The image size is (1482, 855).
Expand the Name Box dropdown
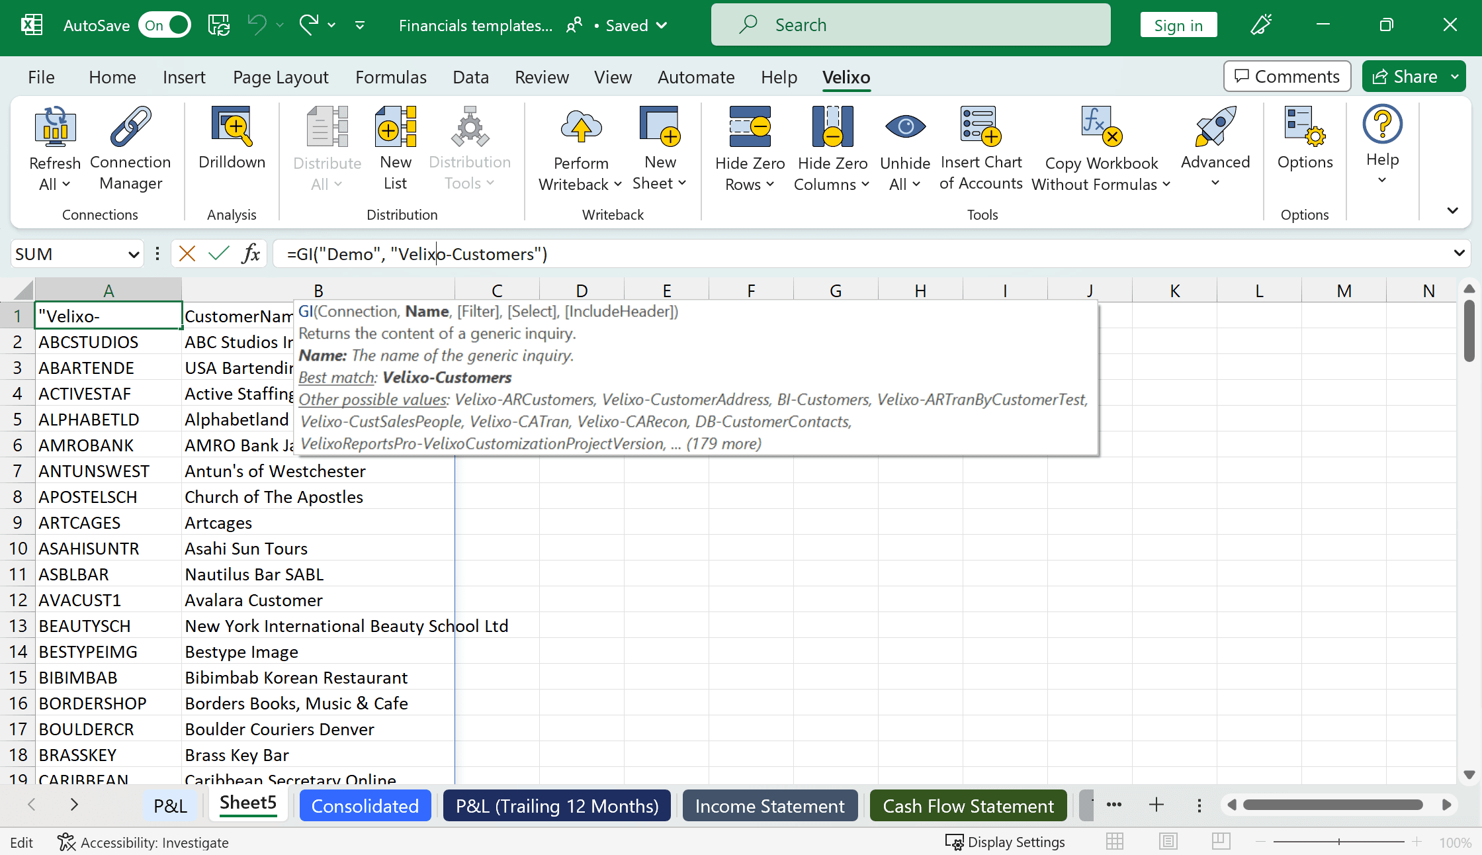[x=133, y=254]
